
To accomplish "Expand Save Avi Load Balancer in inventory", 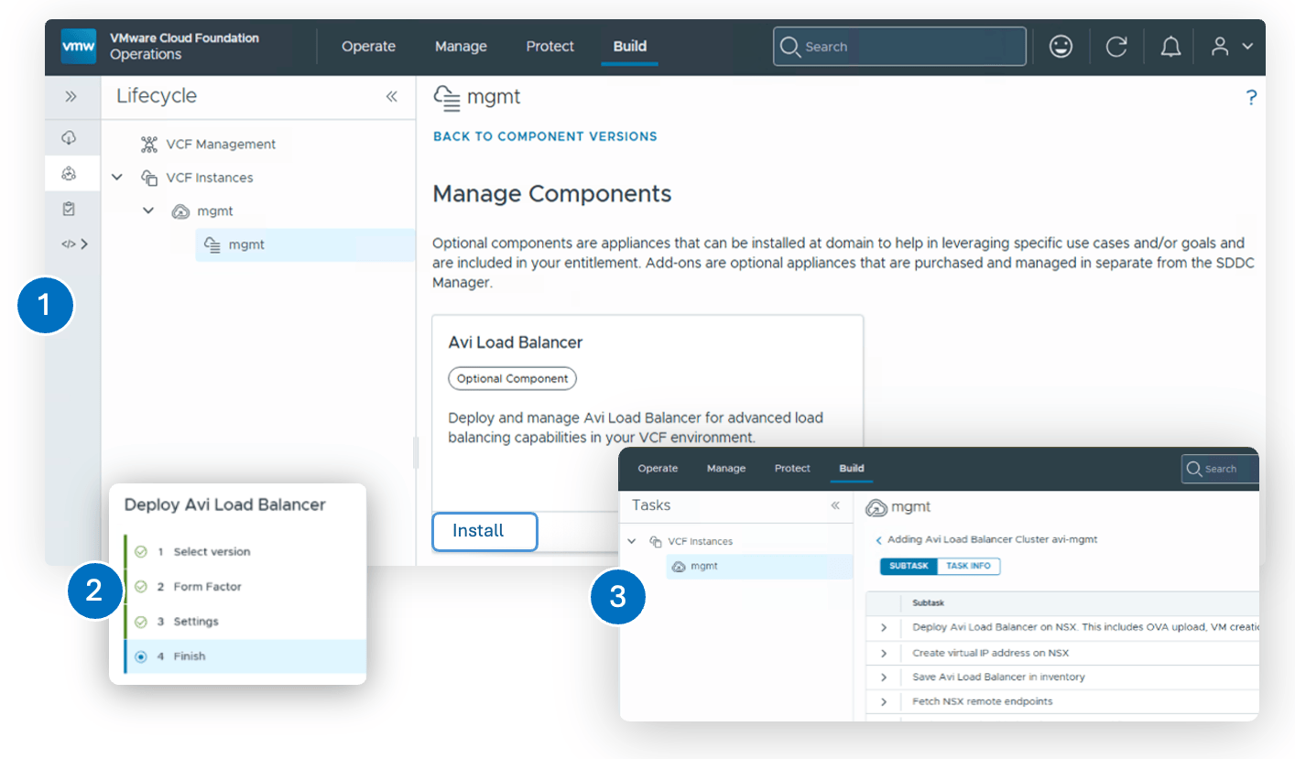I will [884, 678].
